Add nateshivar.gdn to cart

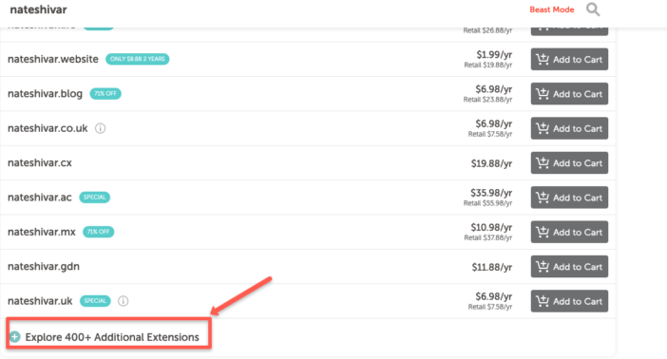(569, 266)
